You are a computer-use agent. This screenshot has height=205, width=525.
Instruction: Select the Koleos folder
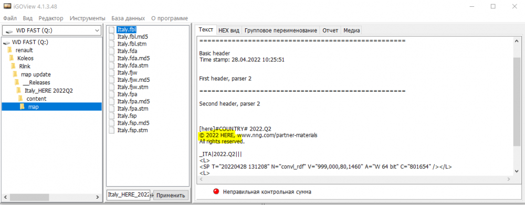click(x=25, y=58)
